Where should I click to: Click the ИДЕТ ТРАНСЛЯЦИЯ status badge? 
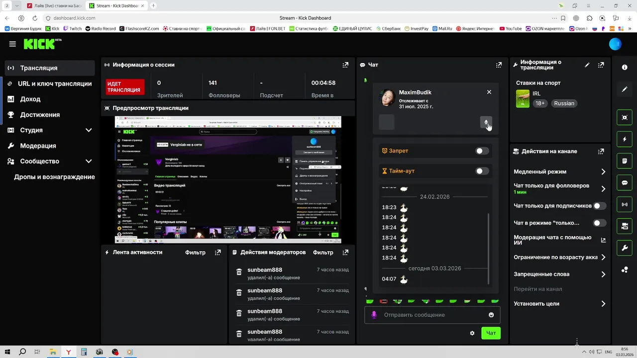pyautogui.click(x=125, y=87)
